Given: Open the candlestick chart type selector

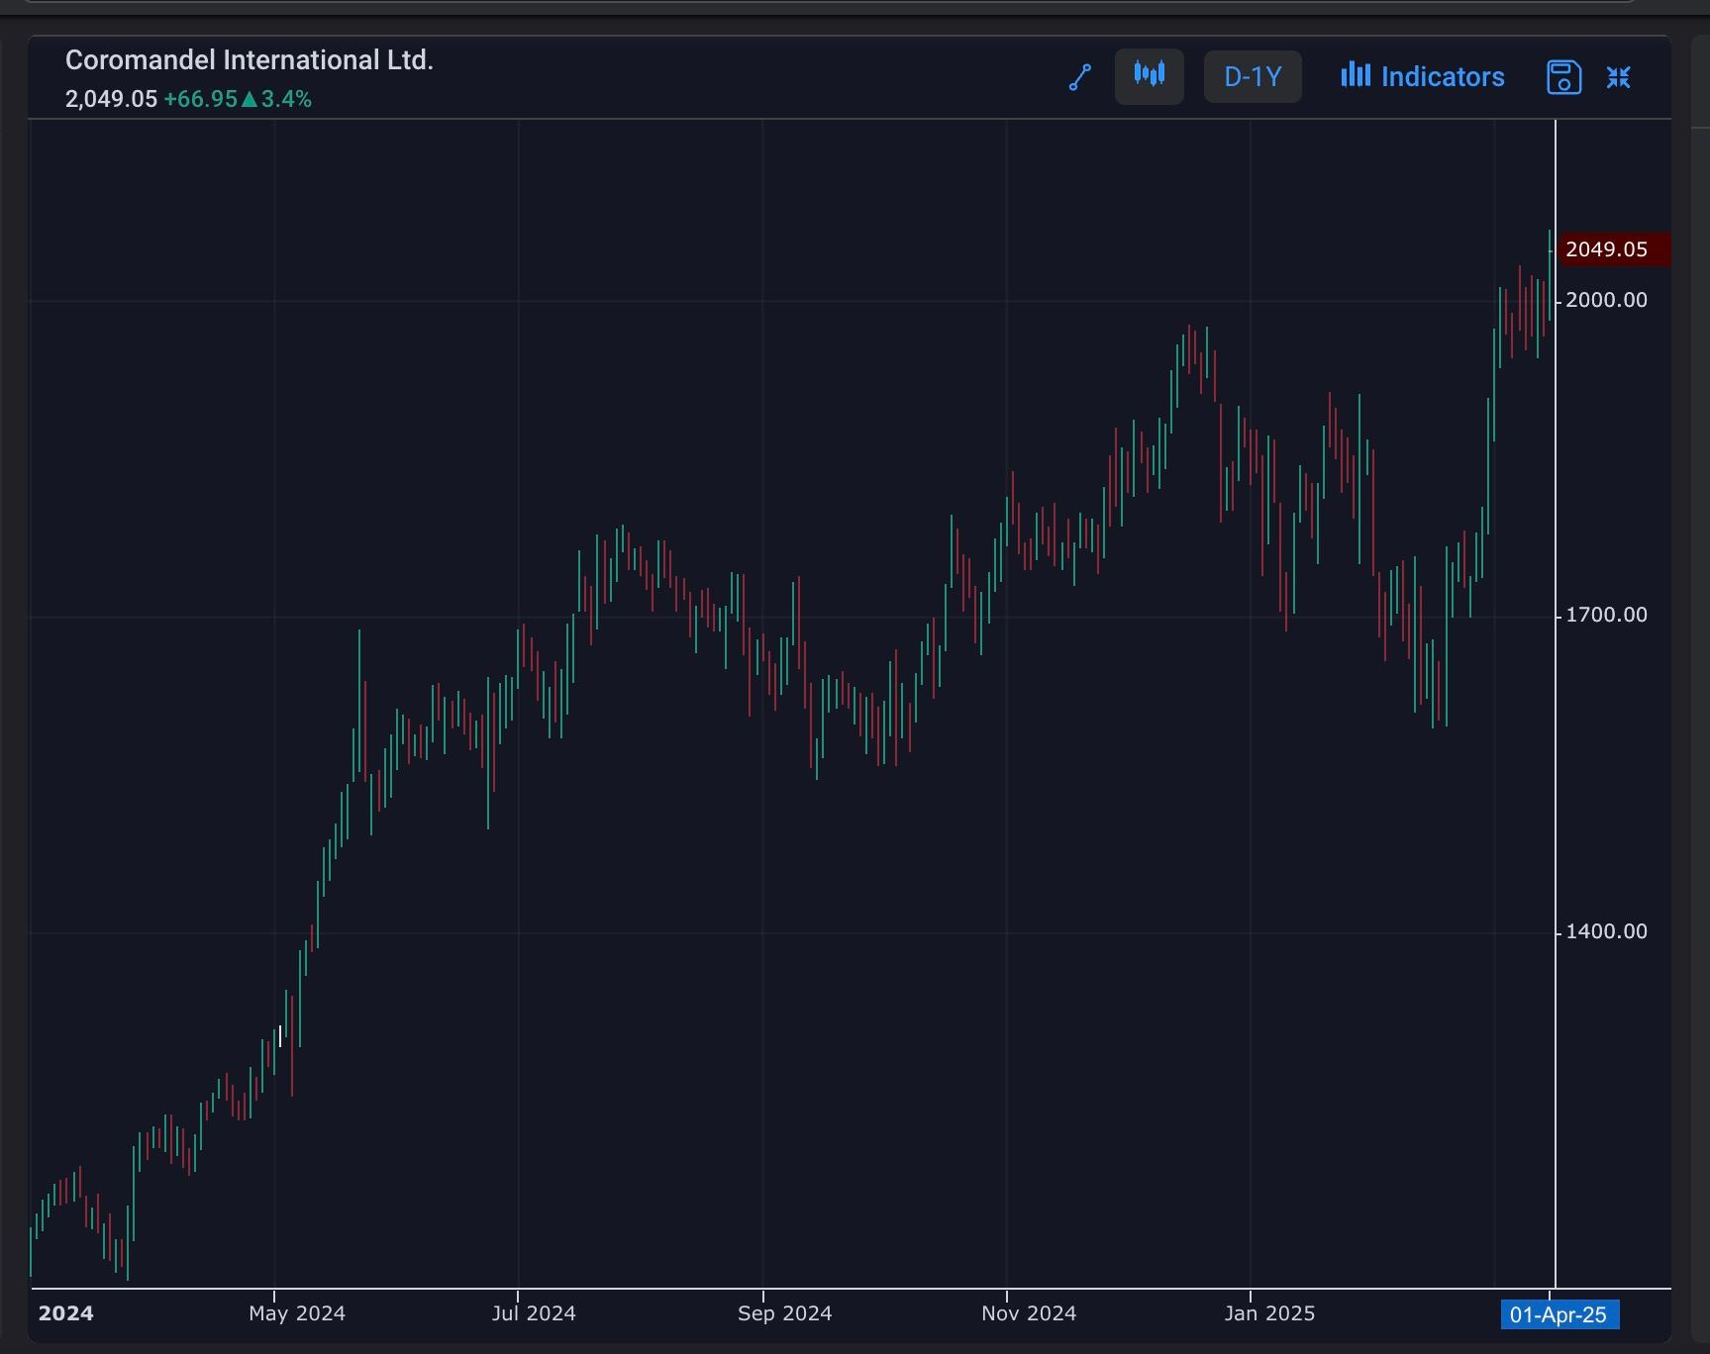Looking at the screenshot, I should click(x=1150, y=76).
